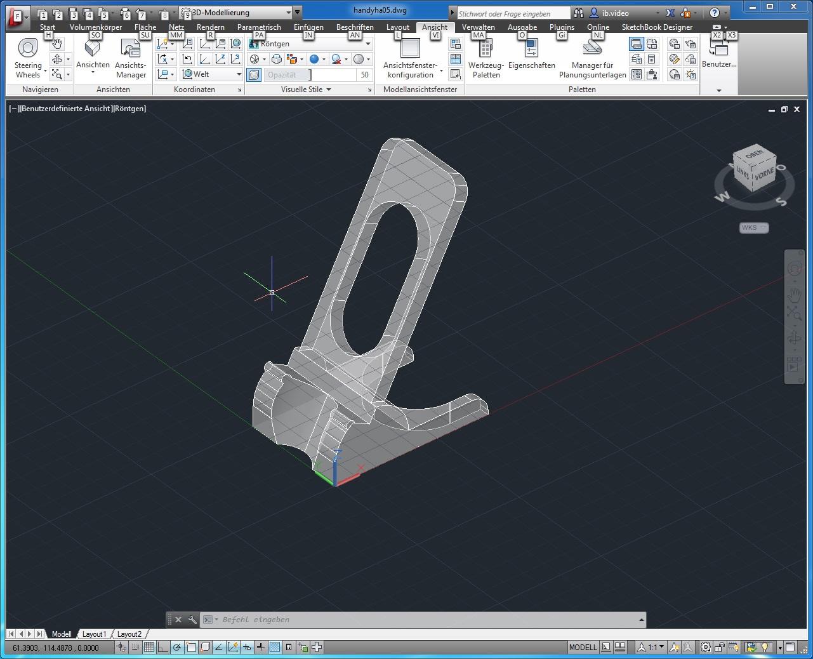Viewport: 813px width, 659px height.
Task: Open the Layout1 tab
Action: (x=94, y=634)
